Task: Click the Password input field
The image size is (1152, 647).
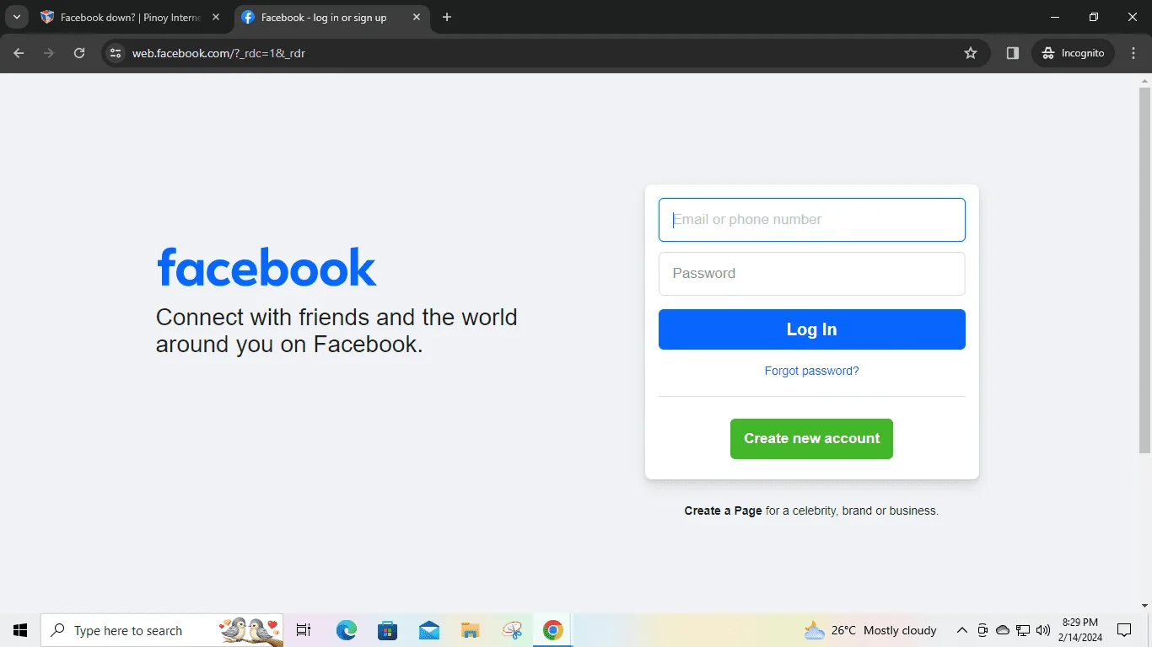Action: coord(811,274)
